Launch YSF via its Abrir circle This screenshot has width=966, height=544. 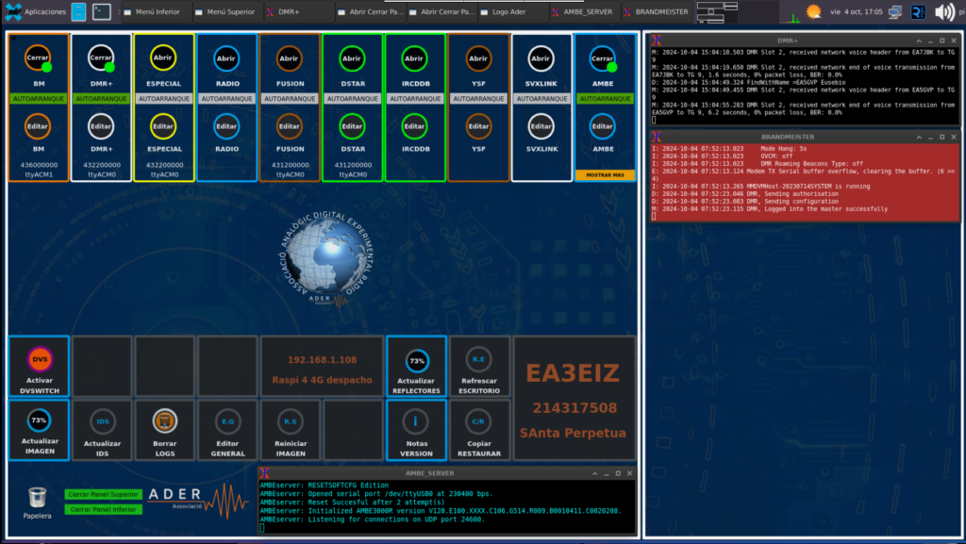(x=478, y=58)
